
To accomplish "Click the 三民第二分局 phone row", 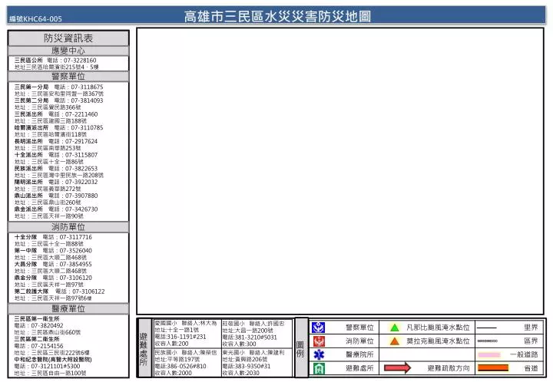I will coord(59,100).
